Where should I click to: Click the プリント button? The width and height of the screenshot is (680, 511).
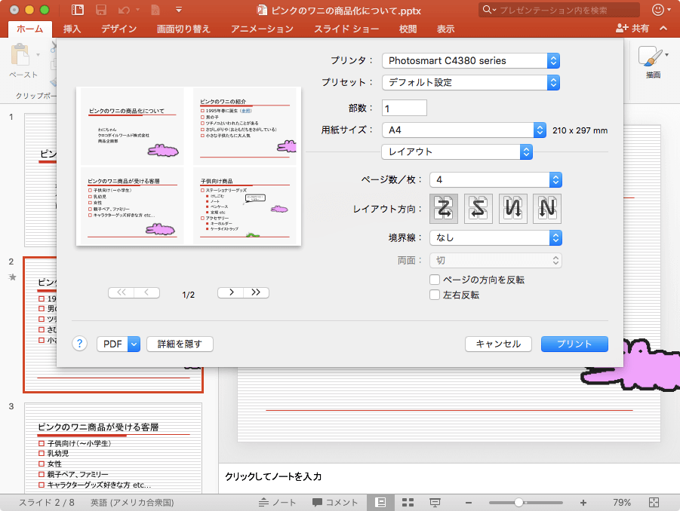coord(574,344)
